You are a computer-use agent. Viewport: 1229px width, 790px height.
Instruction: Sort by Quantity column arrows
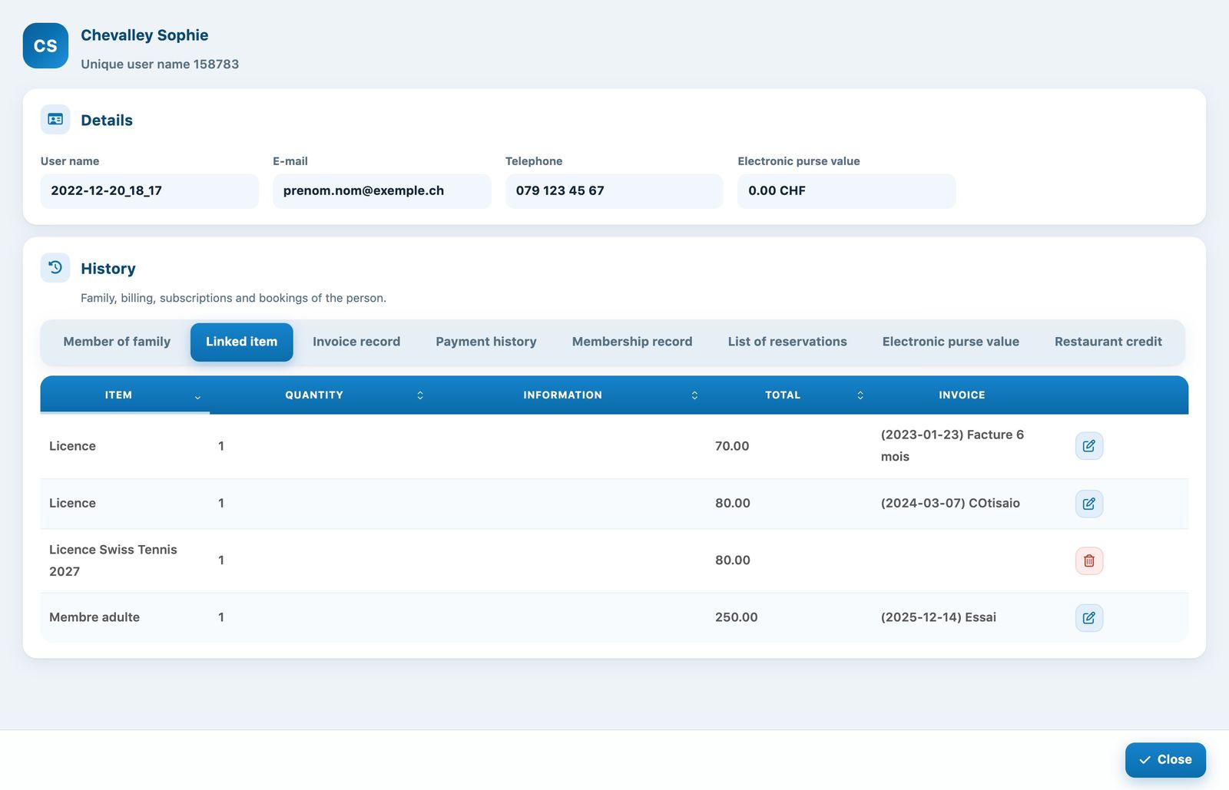(420, 395)
